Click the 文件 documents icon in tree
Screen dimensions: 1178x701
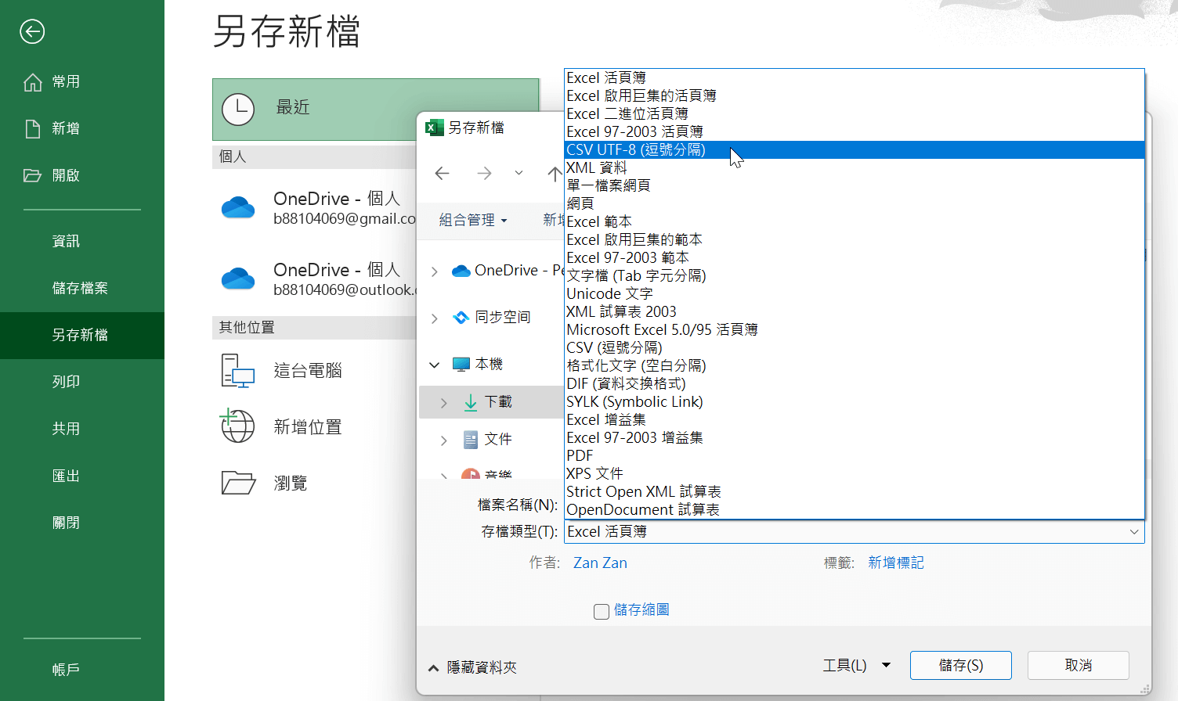[x=471, y=440]
